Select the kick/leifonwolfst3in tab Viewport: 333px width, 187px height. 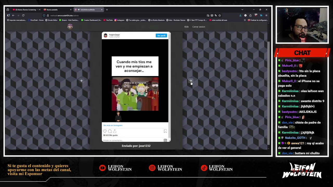(88, 10)
